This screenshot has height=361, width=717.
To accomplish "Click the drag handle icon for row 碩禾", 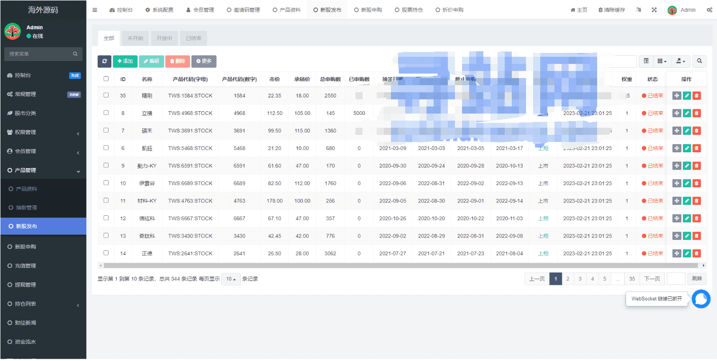I will click(x=677, y=131).
